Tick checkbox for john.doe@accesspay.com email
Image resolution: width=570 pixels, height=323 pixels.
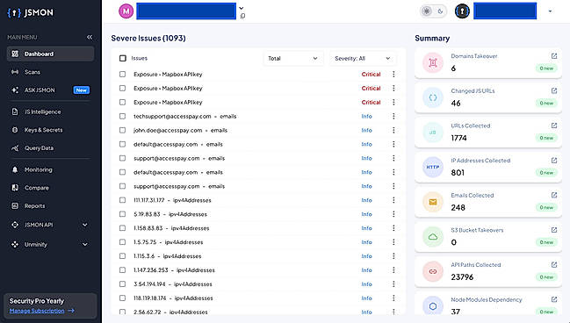(x=122, y=130)
